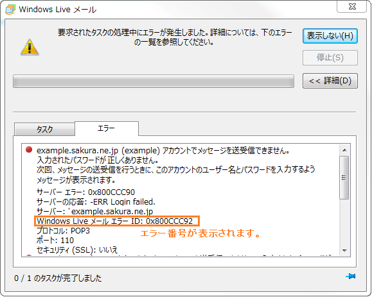Click the red error bullet icon

point(29,149)
